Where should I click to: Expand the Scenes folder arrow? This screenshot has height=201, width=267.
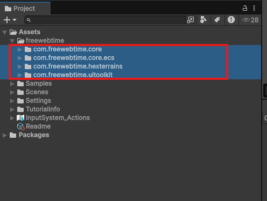[12, 92]
